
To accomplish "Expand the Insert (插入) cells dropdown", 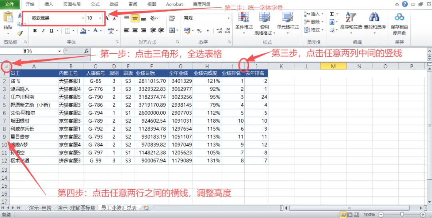I will click(x=322, y=14).
